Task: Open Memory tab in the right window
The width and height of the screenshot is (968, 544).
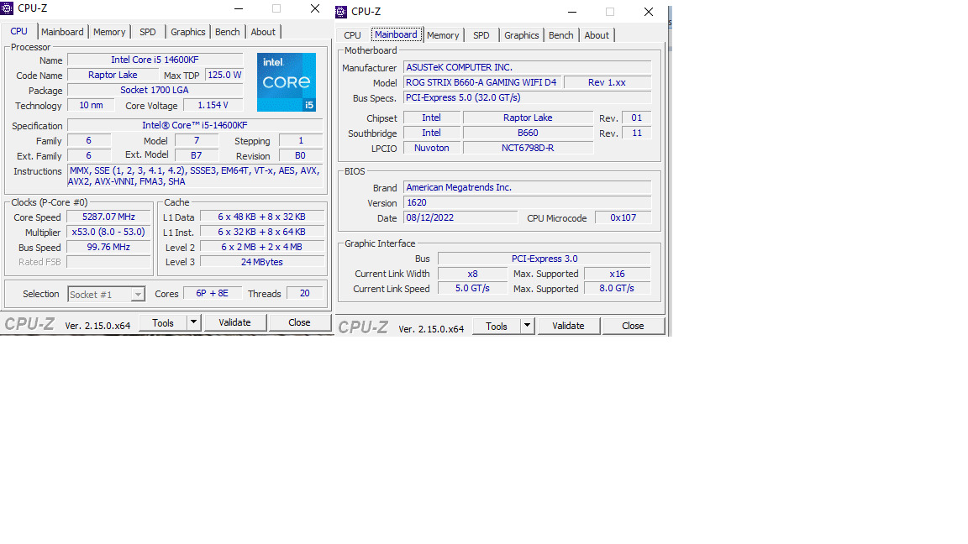Action: coord(443,36)
